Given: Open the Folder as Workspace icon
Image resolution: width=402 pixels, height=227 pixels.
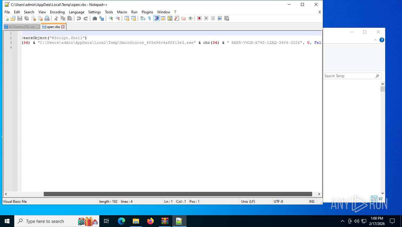Looking at the screenshot, I should (184, 18).
